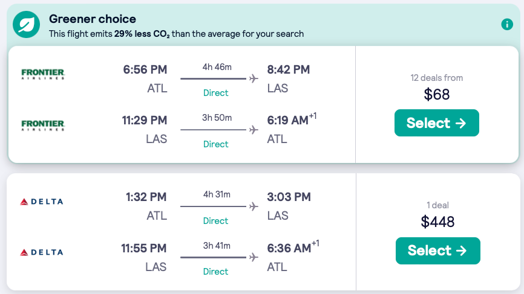Click the 6:19 AM +1 arrival time

tap(291, 121)
